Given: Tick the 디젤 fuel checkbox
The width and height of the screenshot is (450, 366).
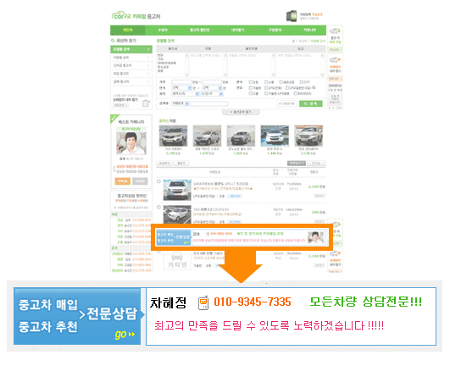Looking at the screenshot, I should pyautogui.click(x=251, y=93).
